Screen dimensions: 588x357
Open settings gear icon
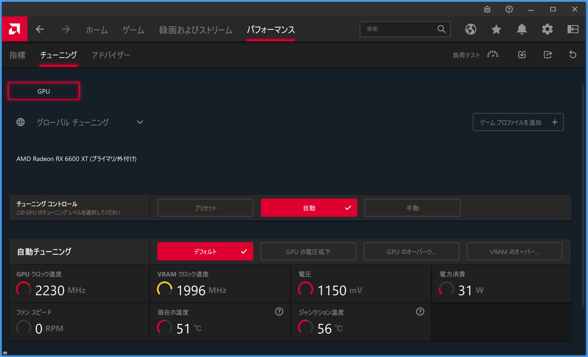click(547, 29)
